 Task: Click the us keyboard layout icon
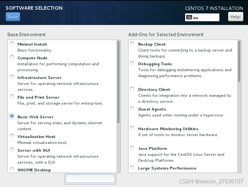189,17
